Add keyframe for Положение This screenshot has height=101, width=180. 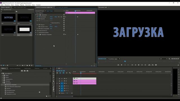click(x=60, y=17)
